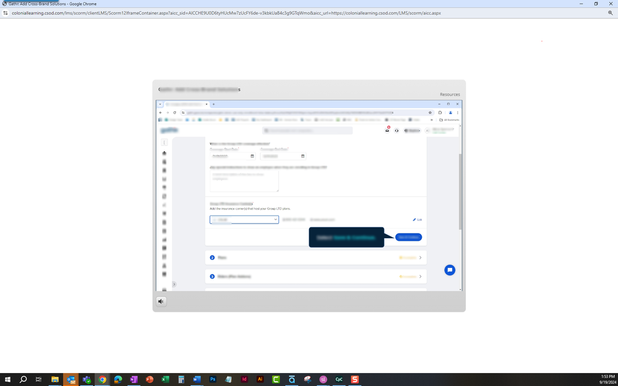The width and height of the screenshot is (618, 386).
Task: Switch to Outlook in the taskbar
Action: (71, 379)
